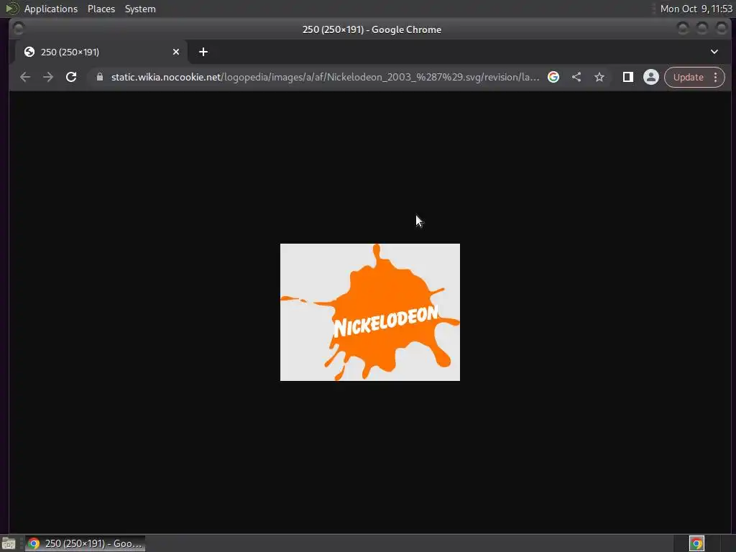Close the 250 (250×191) tab
Image resolution: width=736 pixels, height=552 pixels.
click(176, 52)
